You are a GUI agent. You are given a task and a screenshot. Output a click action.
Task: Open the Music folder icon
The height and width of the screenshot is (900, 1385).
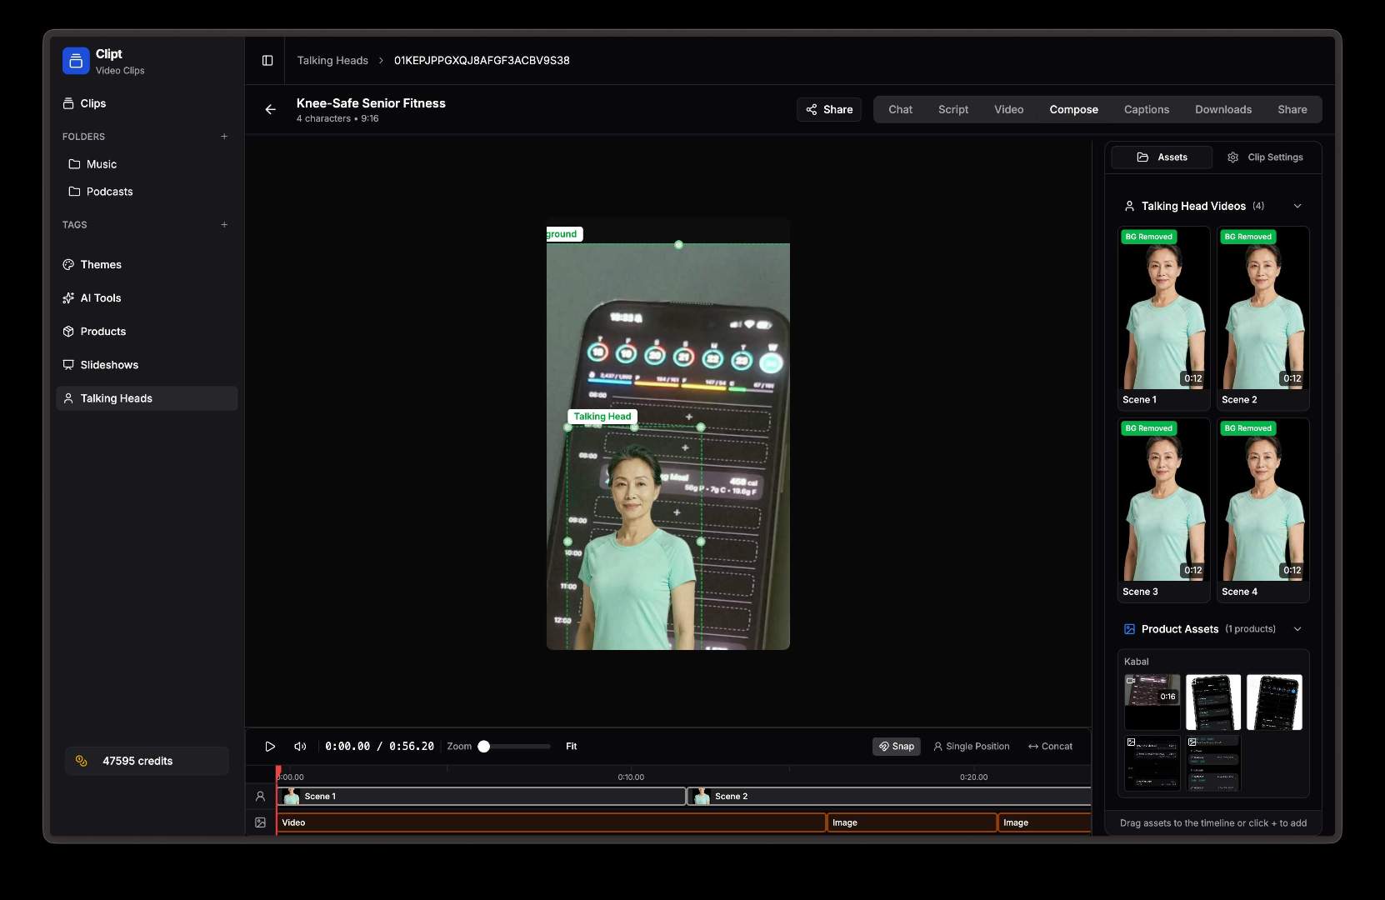(x=74, y=164)
